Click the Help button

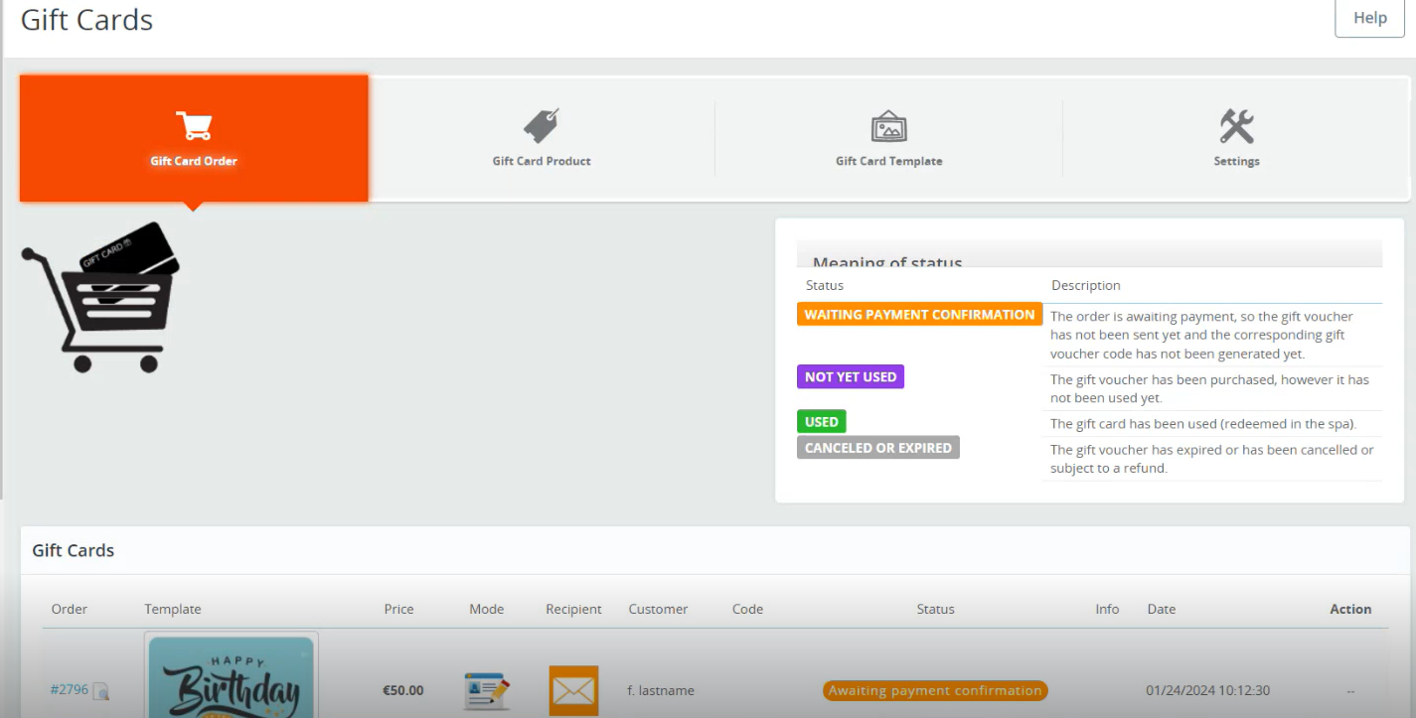pyautogui.click(x=1369, y=17)
